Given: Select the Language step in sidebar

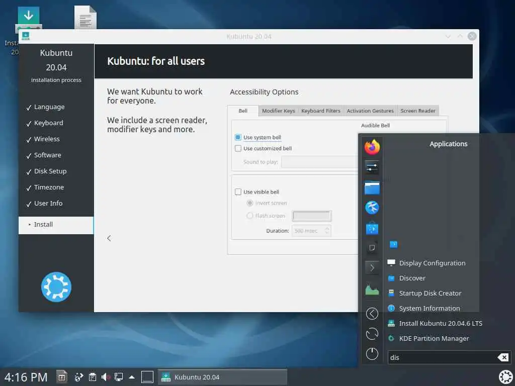Looking at the screenshot, I should pyautogui.click(x=49, y=107).
